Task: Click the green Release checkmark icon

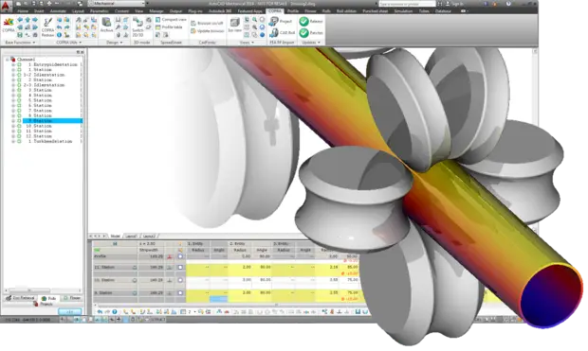Action: coord(303,22)
